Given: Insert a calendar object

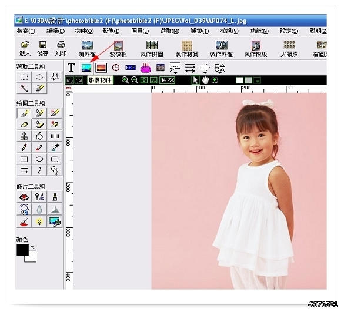Looking at the screenshot, I should pos(161,68).
